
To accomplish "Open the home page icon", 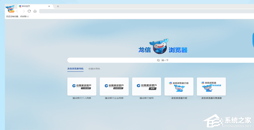I will [35, 11].
